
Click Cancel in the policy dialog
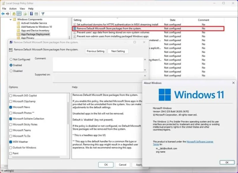click(x=123, y=165)
